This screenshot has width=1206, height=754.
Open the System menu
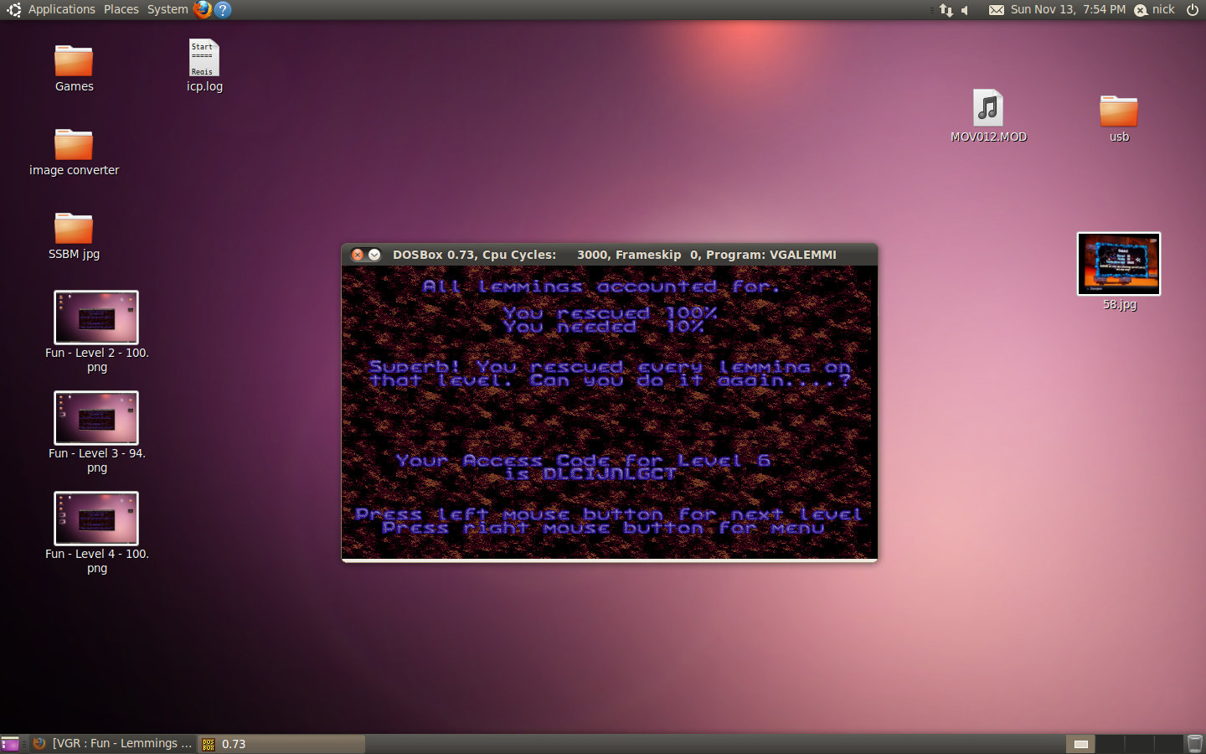point(167,9)
